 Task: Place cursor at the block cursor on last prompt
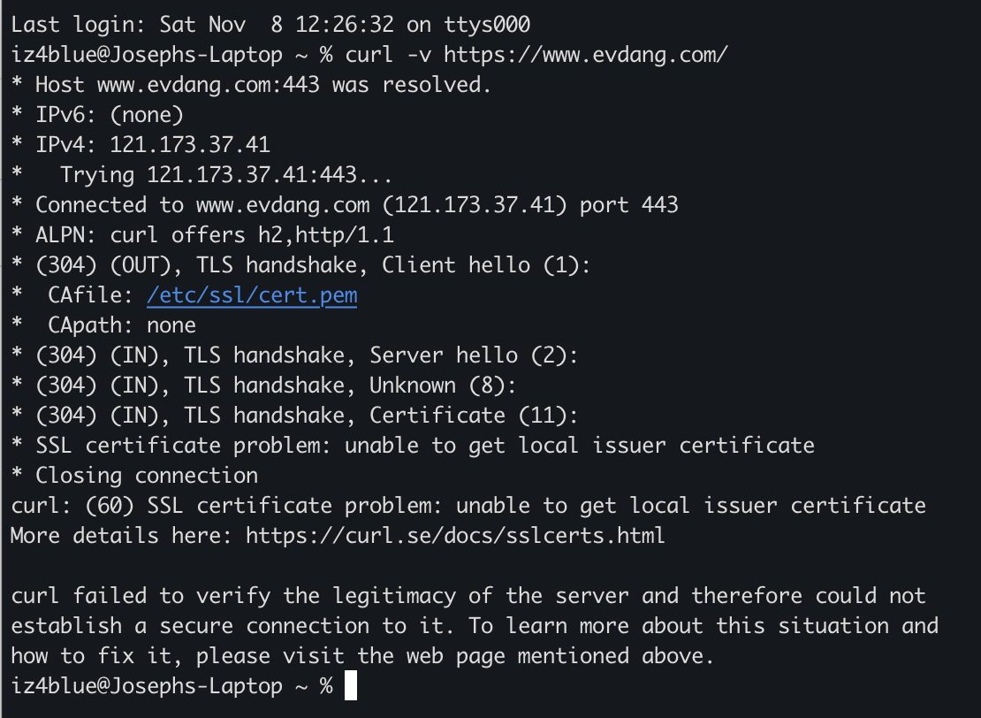tap(351, 686)
